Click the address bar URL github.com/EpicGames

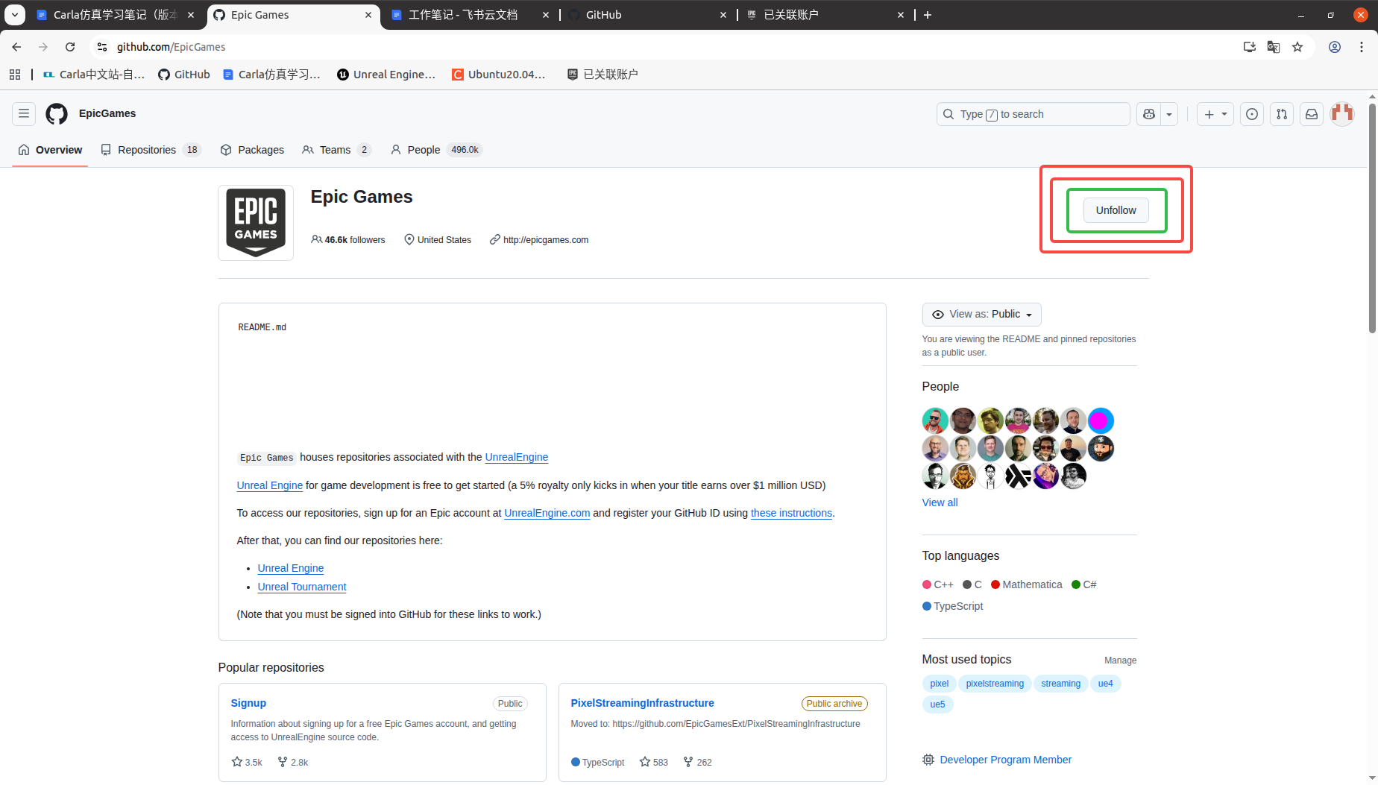point(171,47)
